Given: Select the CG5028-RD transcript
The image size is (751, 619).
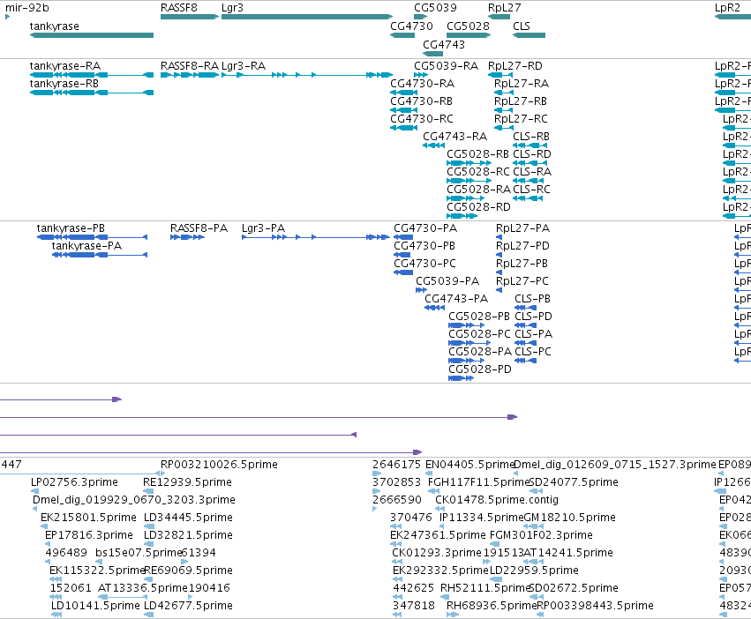Looking at the screenshot, I should point(462,216).
